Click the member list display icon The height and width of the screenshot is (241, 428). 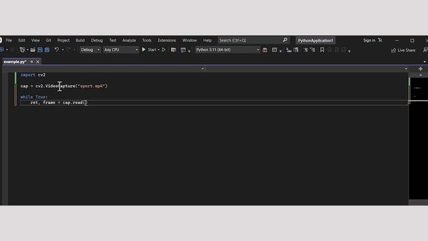click(x=288, y=50)
